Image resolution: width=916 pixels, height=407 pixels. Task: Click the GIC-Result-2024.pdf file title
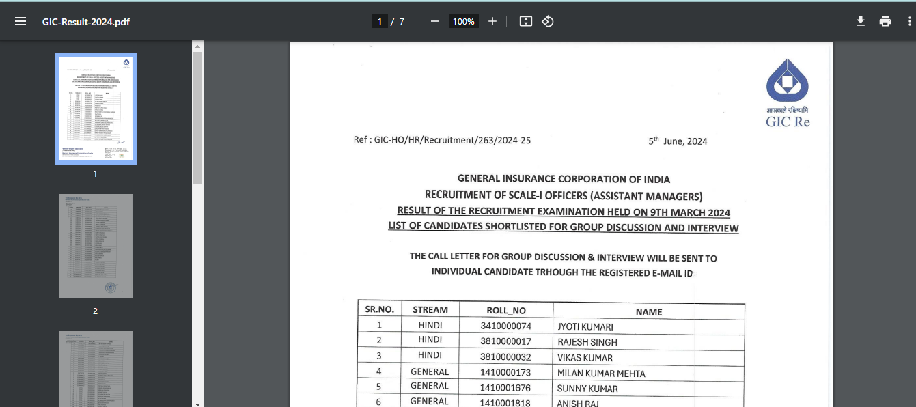pyautogui.click(x=86, y=21)
